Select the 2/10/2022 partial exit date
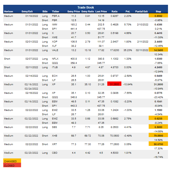This screenshot has height=170, width=171. (141, 24)
